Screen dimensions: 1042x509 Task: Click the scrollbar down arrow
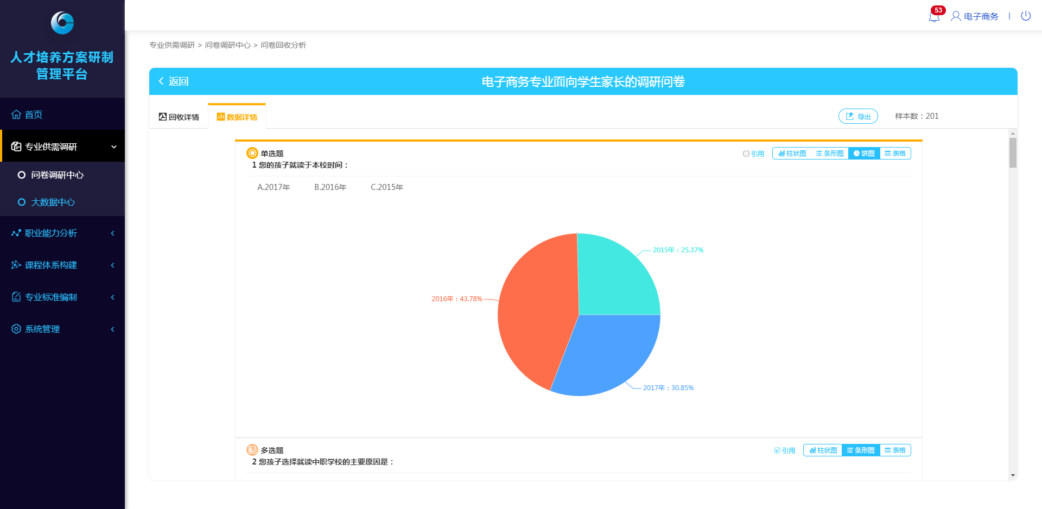coord(1013,475)
